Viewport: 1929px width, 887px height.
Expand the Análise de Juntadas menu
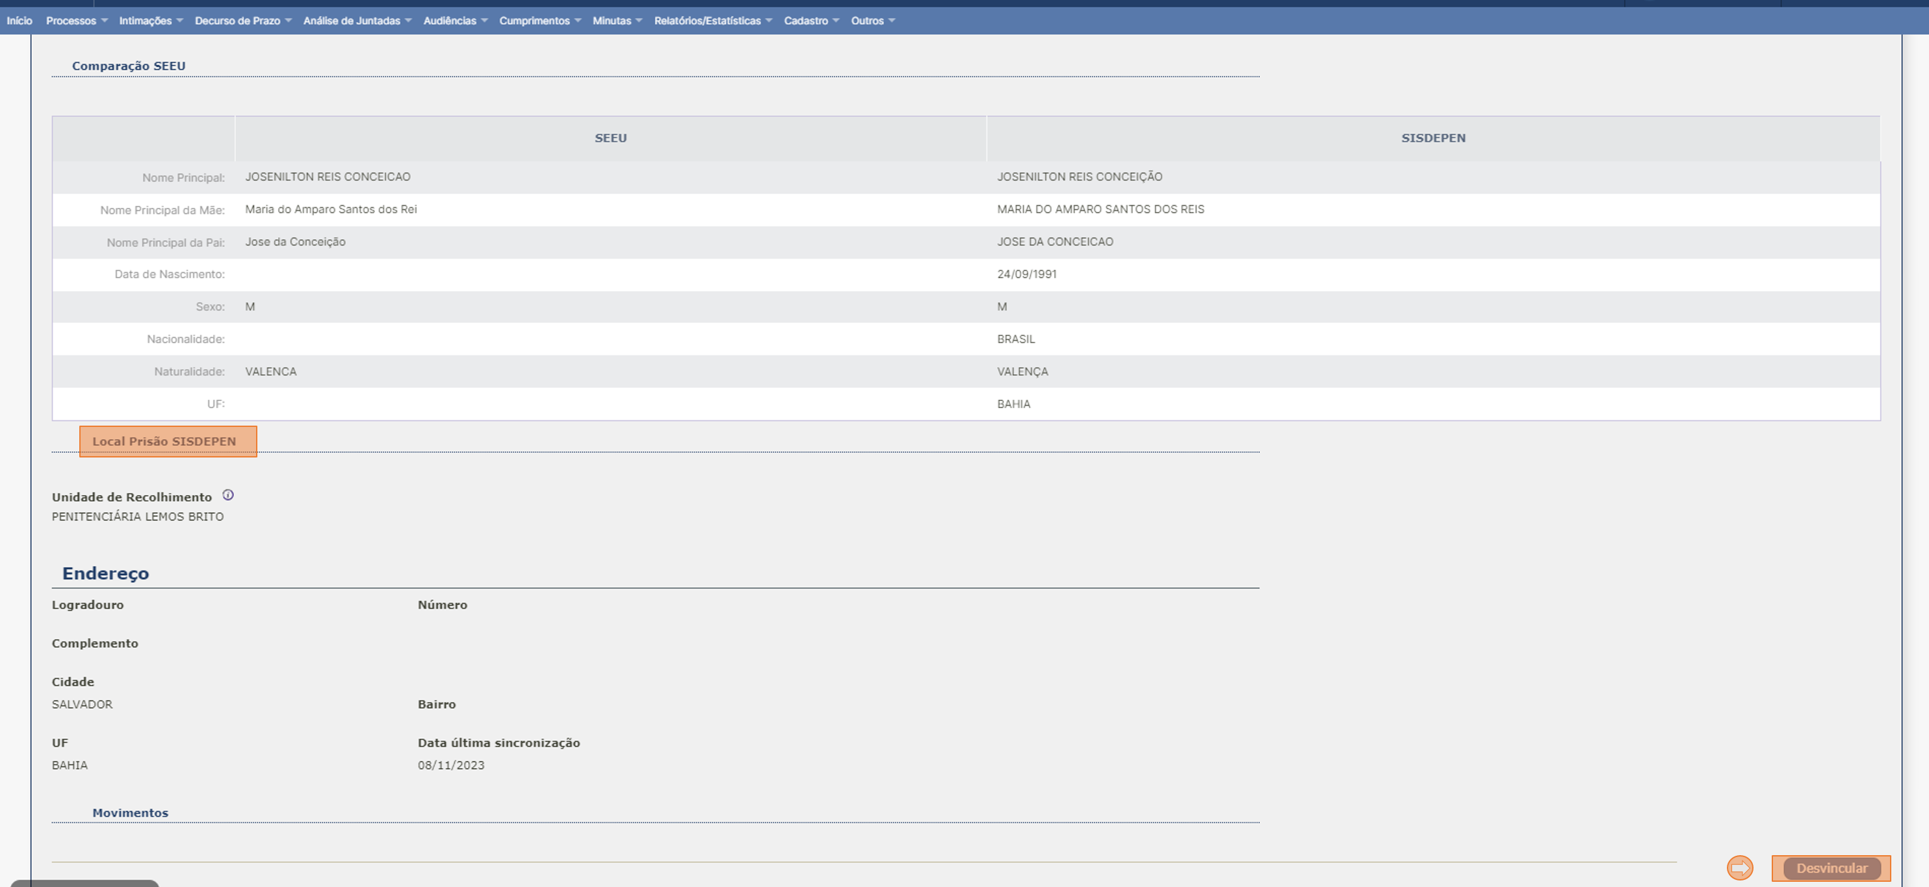pyautogui.click(x=356, y=20)
